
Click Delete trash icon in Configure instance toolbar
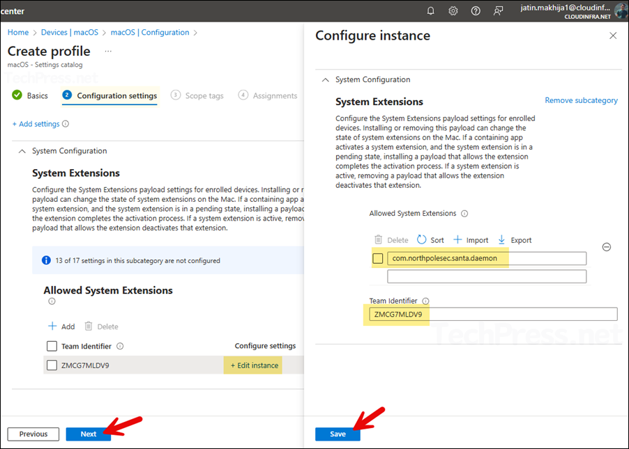(378, 239)
